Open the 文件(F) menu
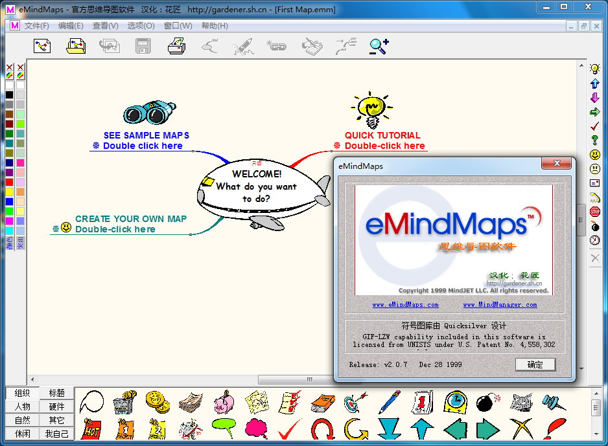 (37, 26)
